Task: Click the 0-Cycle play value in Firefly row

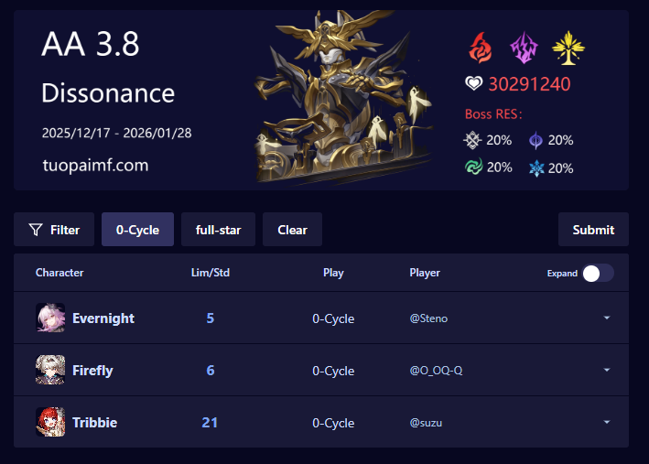Action: click(x=333, y=371)
